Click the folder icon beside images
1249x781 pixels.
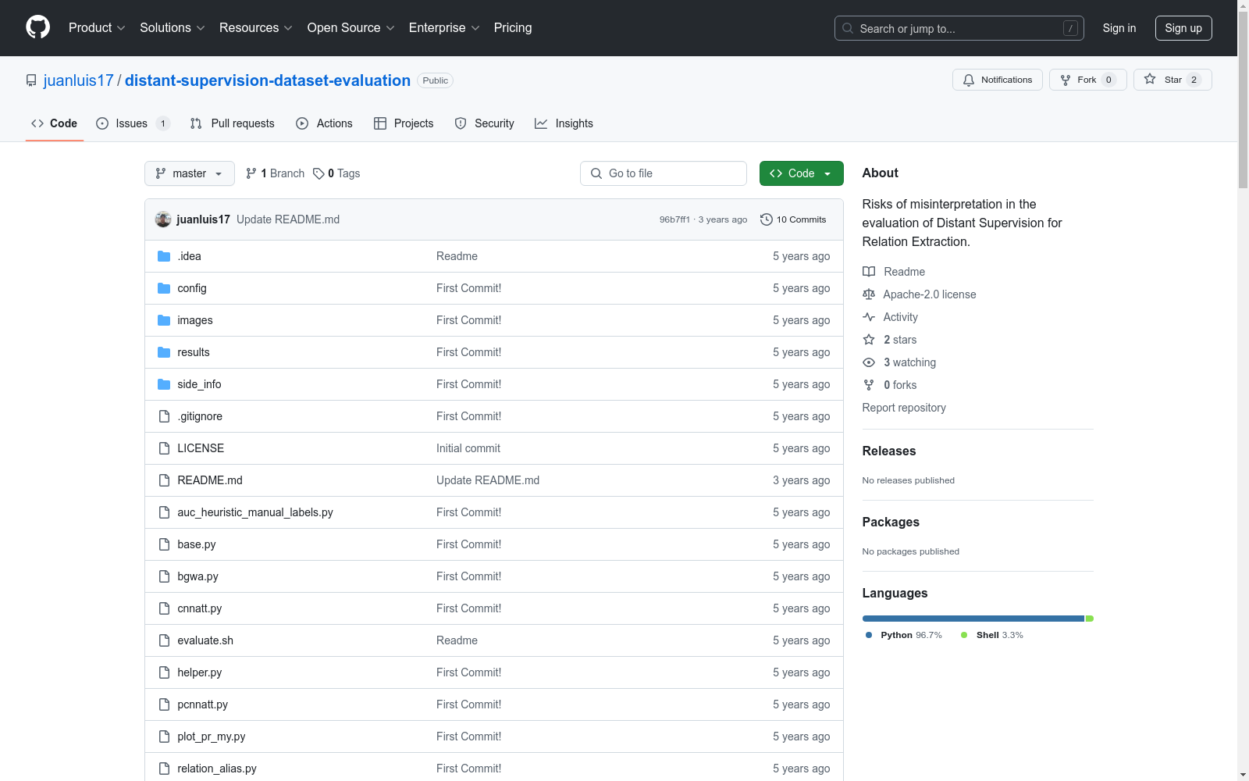(164, 320)
